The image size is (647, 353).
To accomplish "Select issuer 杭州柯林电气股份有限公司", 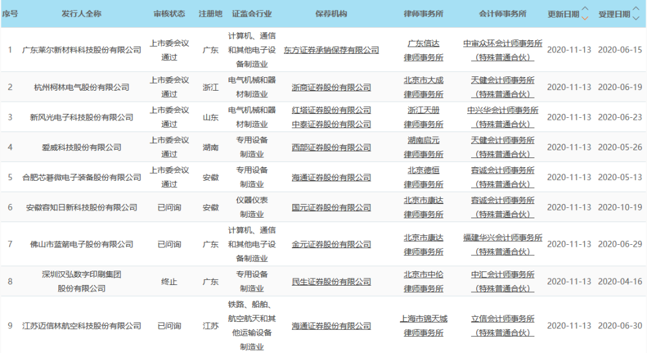I will [x=82, y=87].
